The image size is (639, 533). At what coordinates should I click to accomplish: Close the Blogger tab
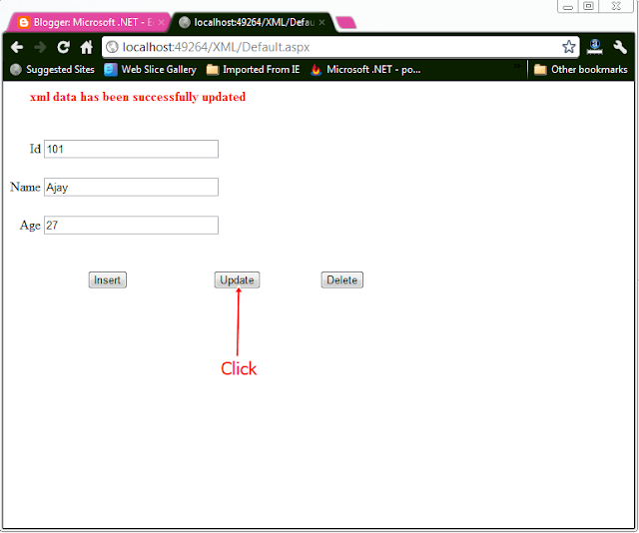(162, 22)
